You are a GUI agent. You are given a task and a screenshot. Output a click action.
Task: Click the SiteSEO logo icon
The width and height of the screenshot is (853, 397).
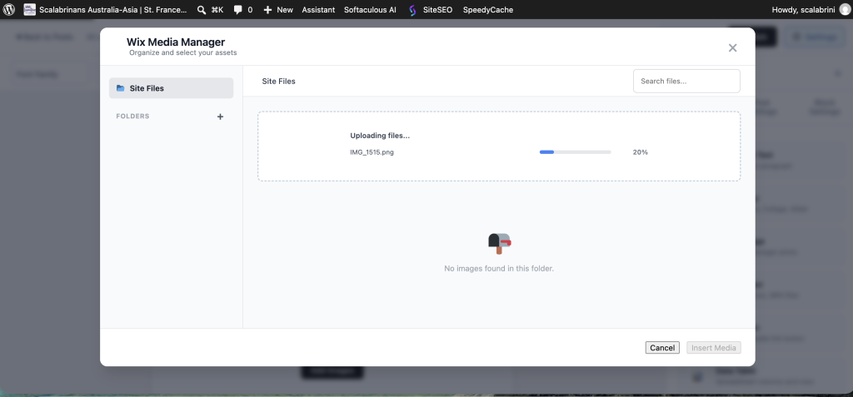coord(412,10)
